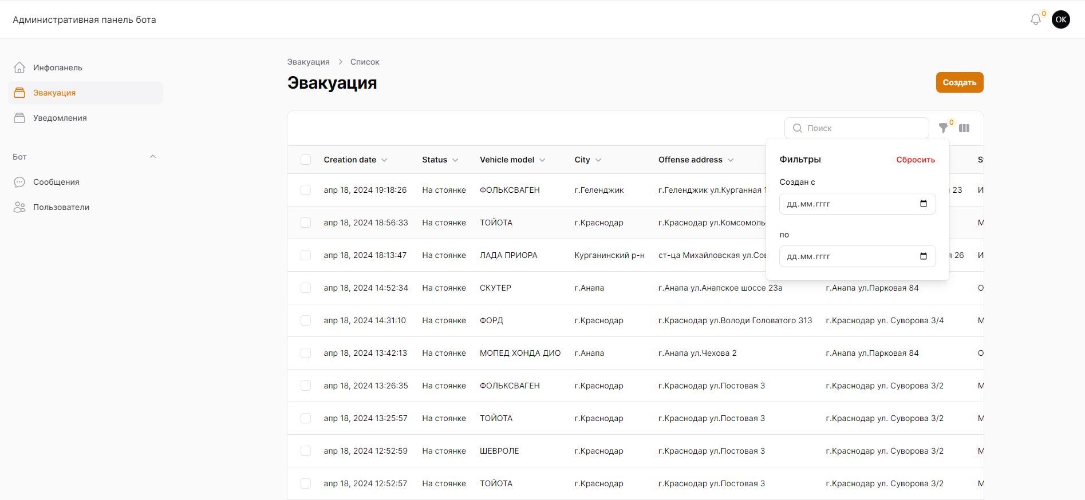Click the filter funnel icon
Image resolution: width=1085 pixels, height=500 pixels.
click(943, 128)
